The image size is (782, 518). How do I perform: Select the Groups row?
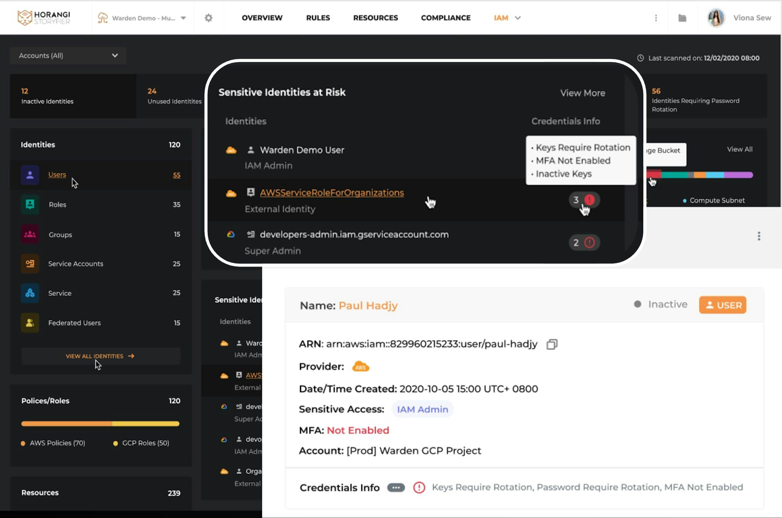point(101,234)
